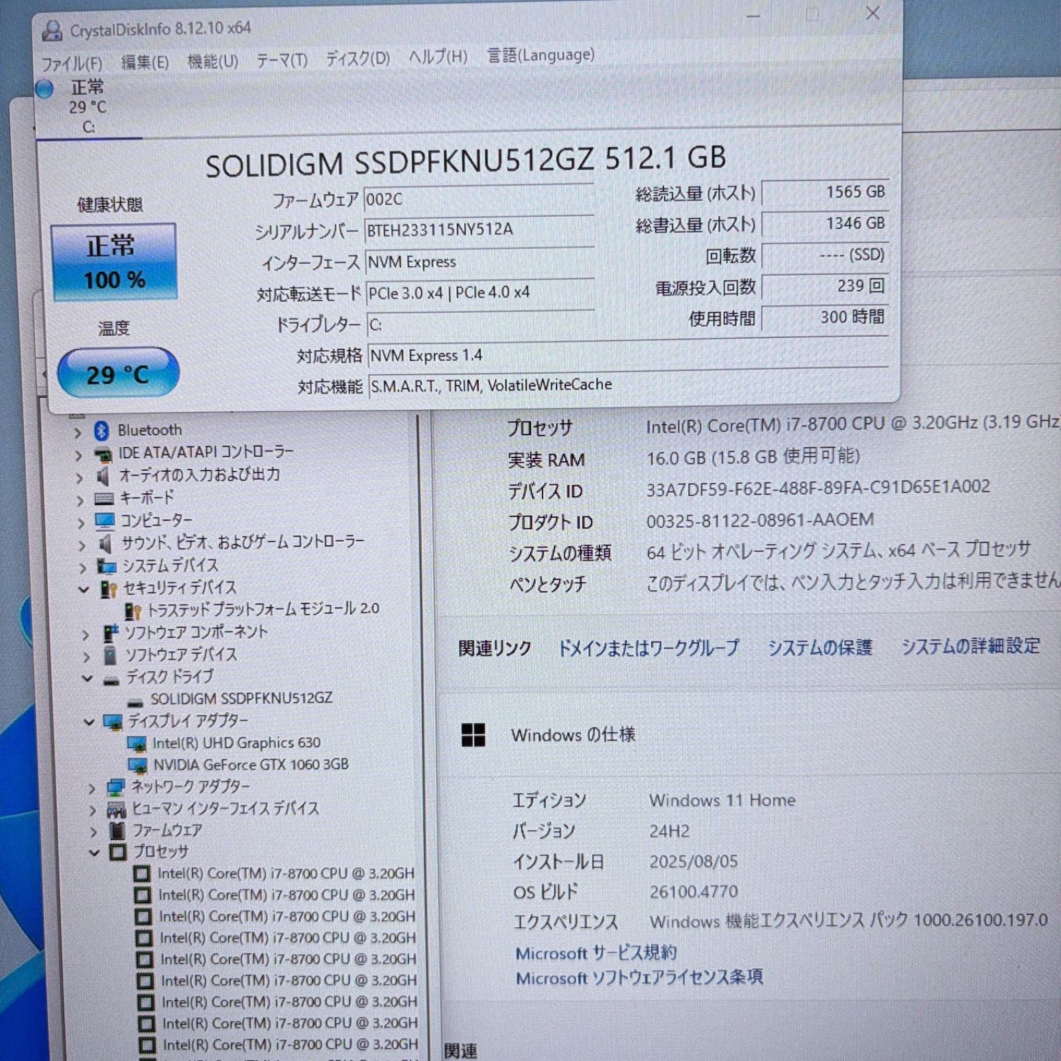This screenshot has height=1061, width=1061.
Task: Click the セキュリティ デバイス key icon
Action: 108,590
